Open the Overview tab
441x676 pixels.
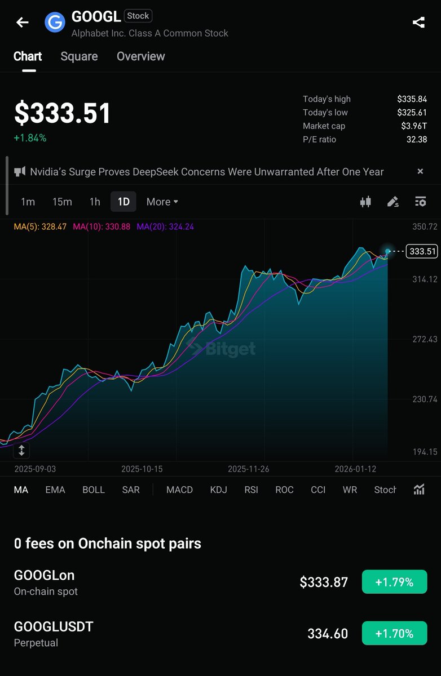point(141,56)
